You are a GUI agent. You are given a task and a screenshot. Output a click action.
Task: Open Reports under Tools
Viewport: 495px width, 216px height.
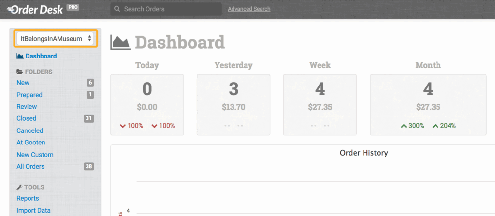pos(28,198)
